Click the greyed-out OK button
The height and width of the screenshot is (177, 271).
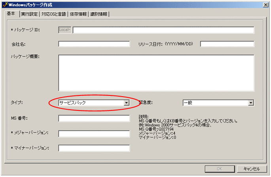(x=220, y=169)
